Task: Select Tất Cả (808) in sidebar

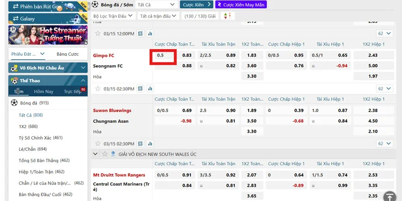Action: tap(31, 115)
